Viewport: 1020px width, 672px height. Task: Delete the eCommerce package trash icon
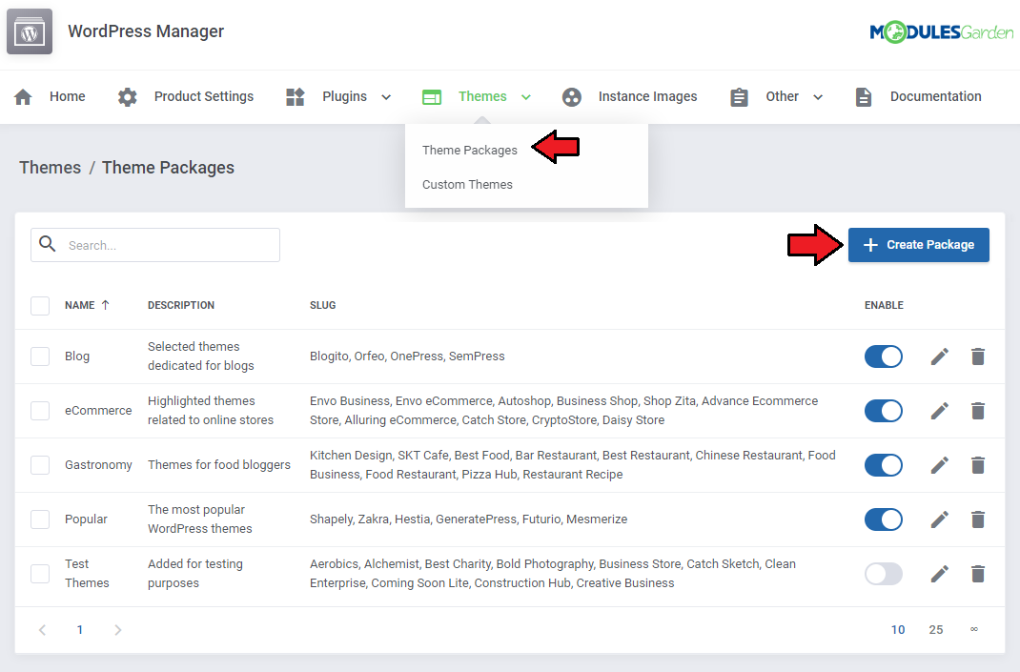coord(978,411)
